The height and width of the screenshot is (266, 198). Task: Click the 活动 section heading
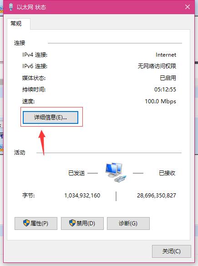point(20,153)
